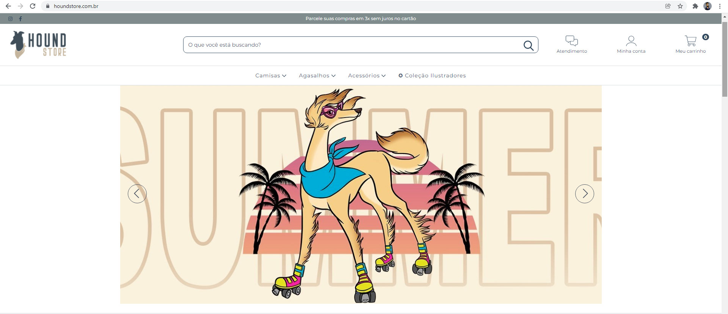
Task: Click the Summer dog banner image
Action: tap(361, 195)
